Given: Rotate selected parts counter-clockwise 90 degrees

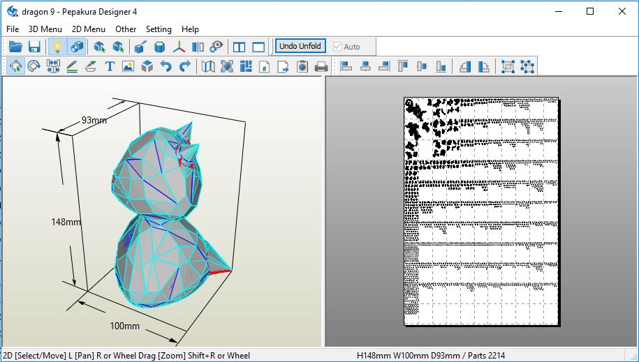Looking at the screenshot, I should pos(464,66).
